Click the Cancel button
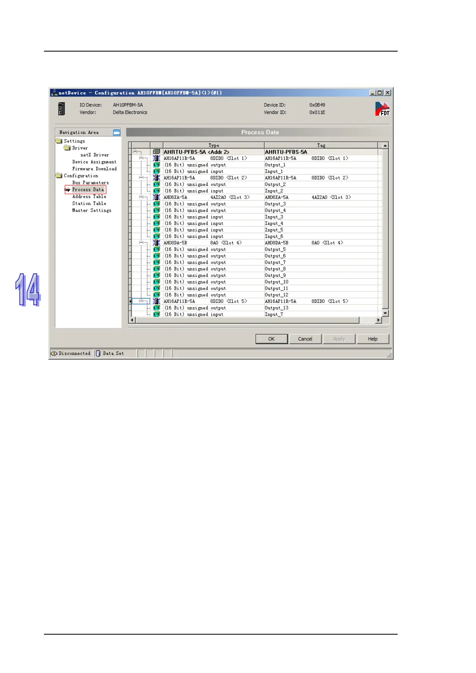Screen dimensions: 476x673 click(x=305, y=339)
